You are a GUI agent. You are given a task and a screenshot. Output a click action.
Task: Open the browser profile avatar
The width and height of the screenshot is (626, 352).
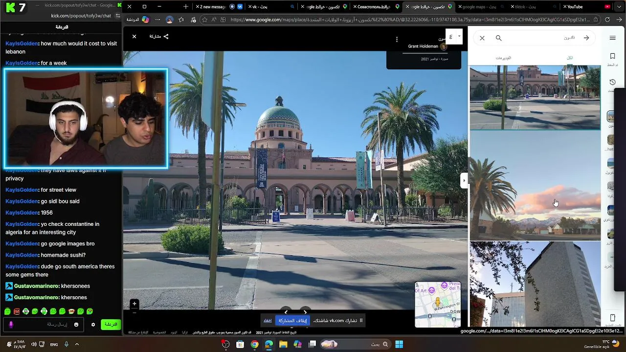[x=169, y=20]
